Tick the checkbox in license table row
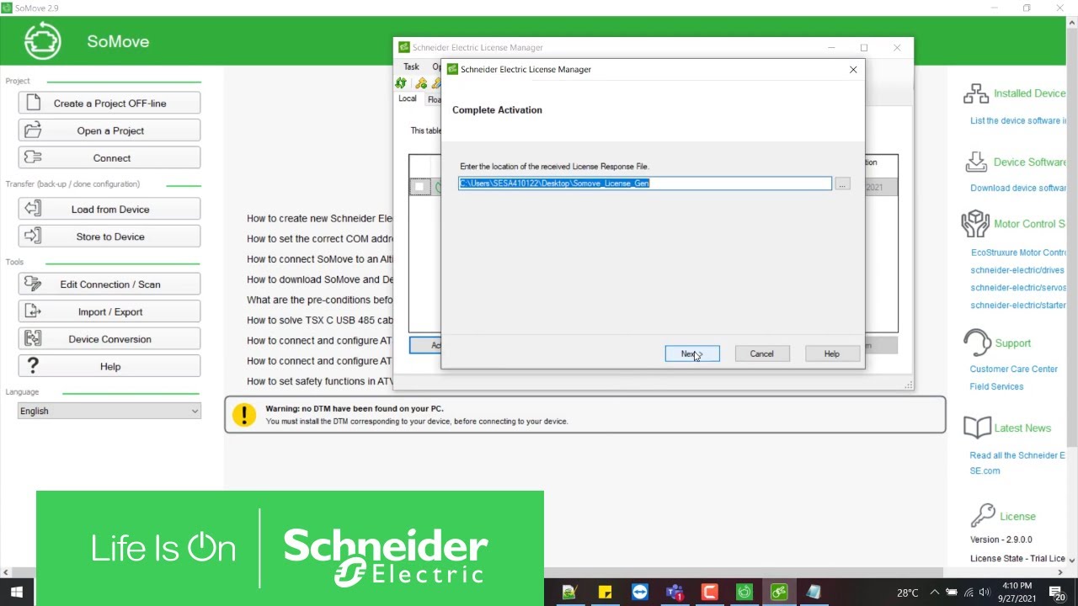 coord(419,187)
